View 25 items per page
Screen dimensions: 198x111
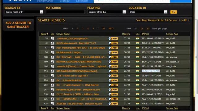pyautogui.click(x=142, y=29)
